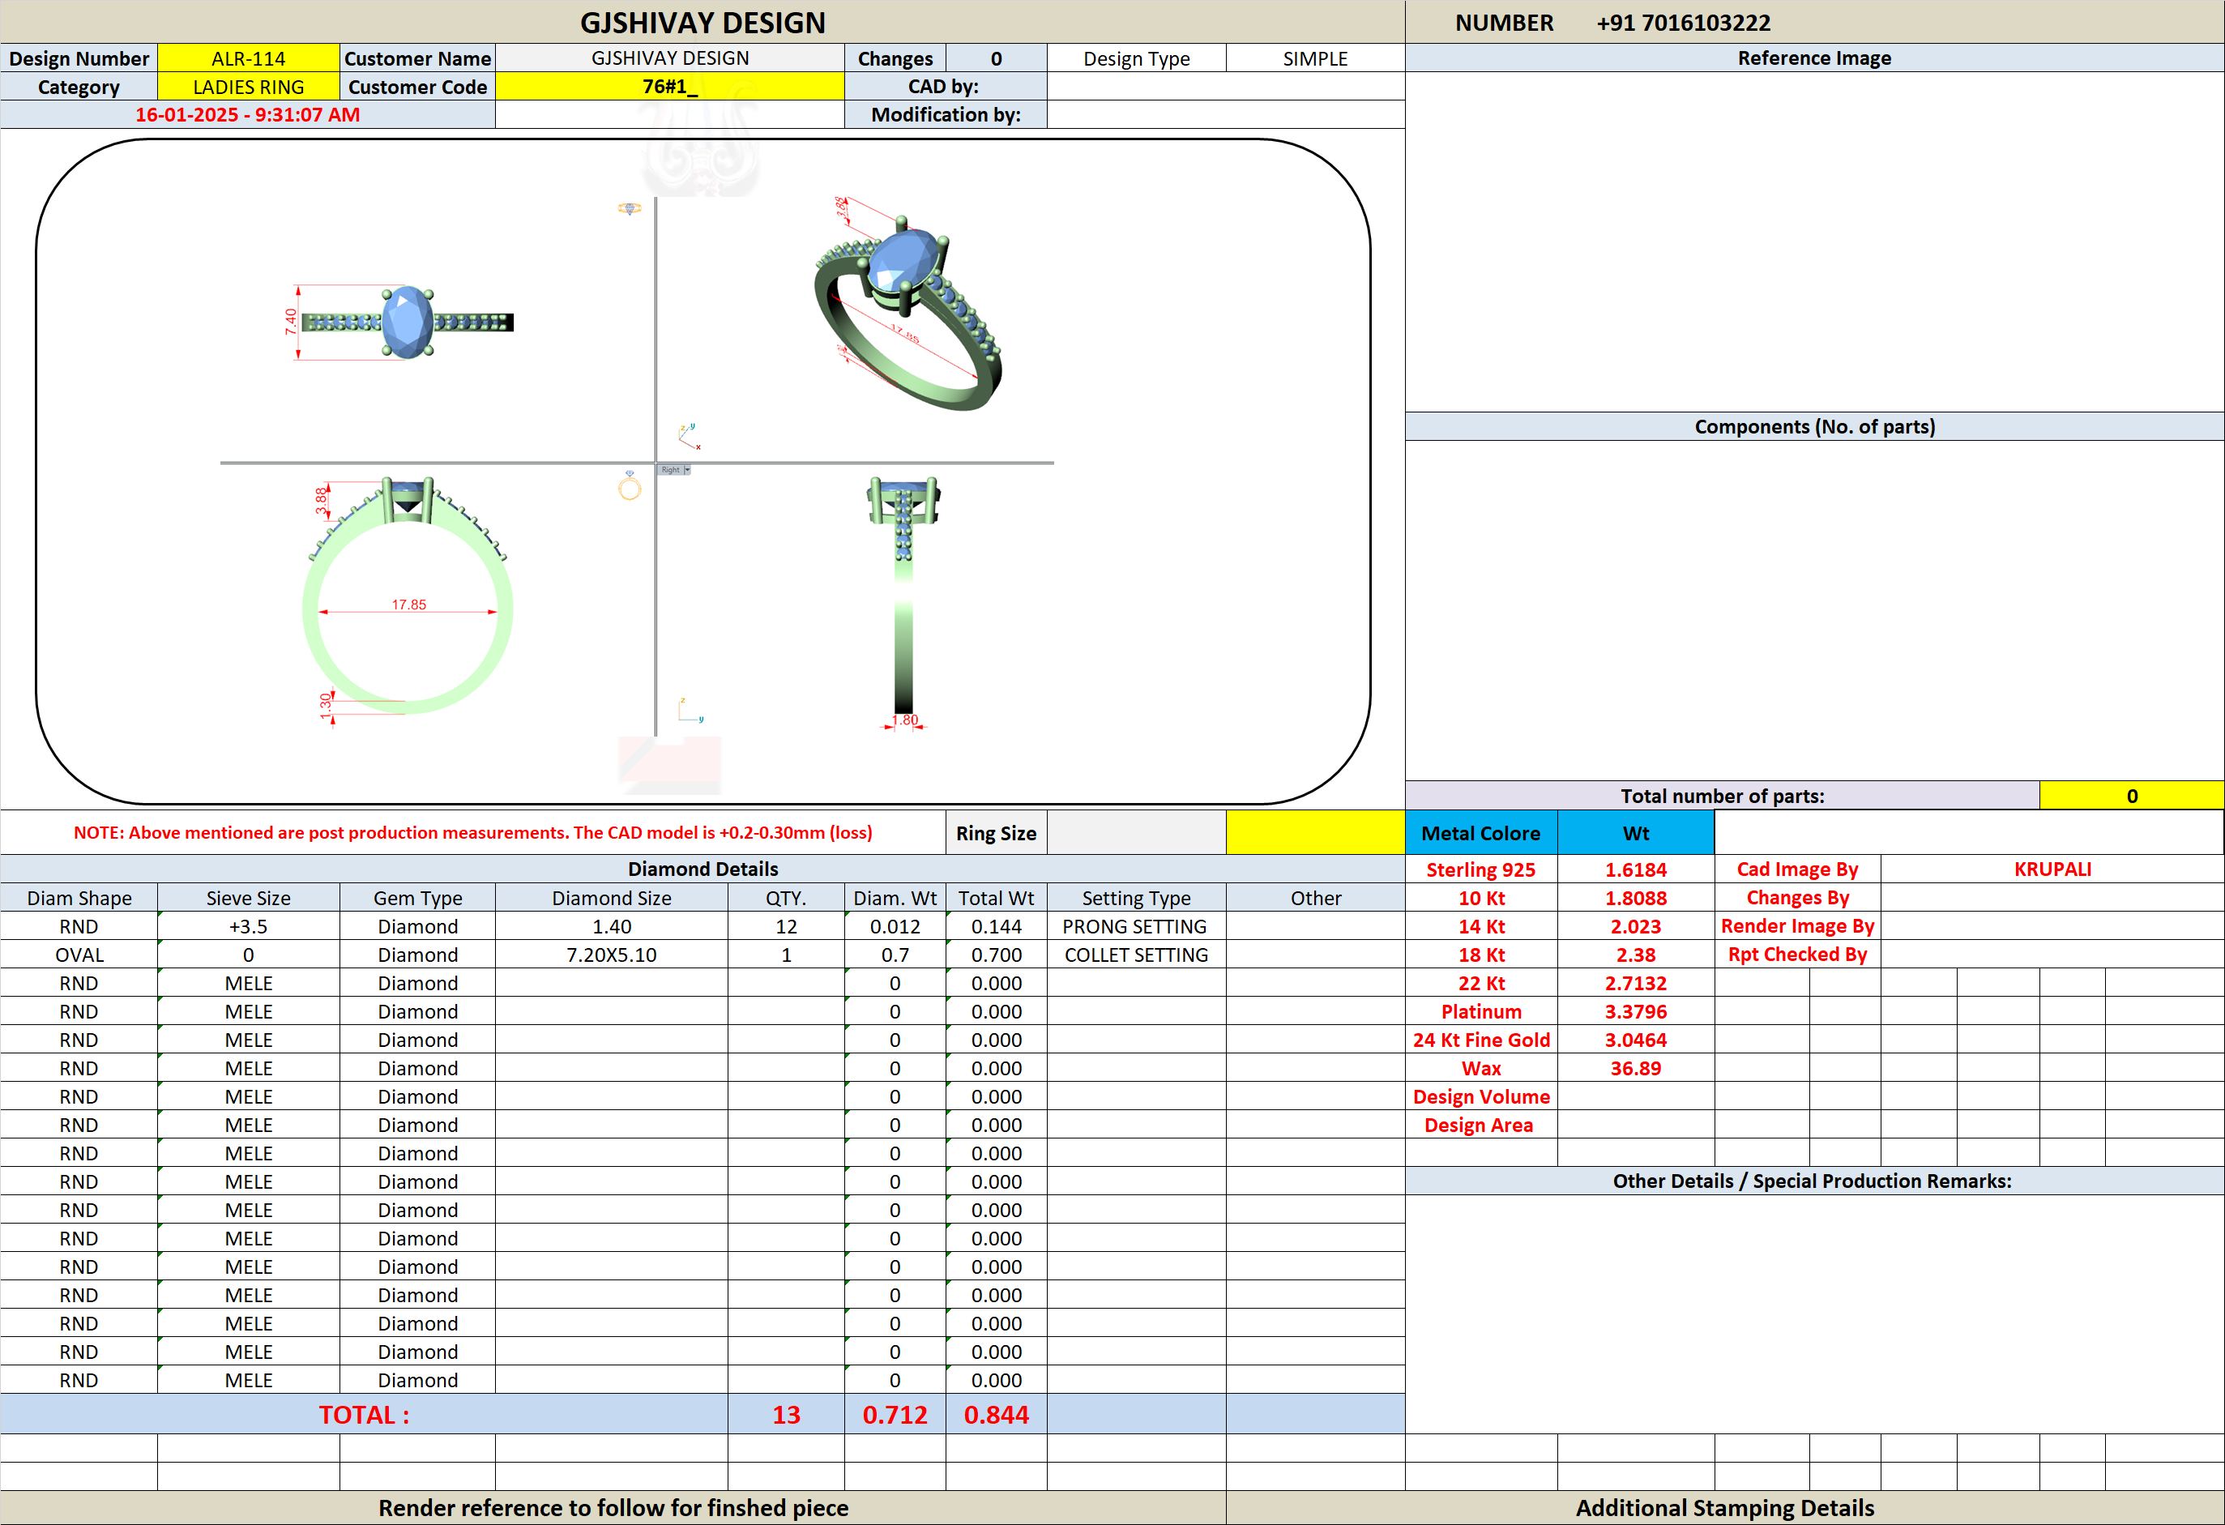Viewport: 2225px width, 1525px height.
Task: Click the Other Details / Special Production Remarks header
Action: [x=1813, y=1181]
